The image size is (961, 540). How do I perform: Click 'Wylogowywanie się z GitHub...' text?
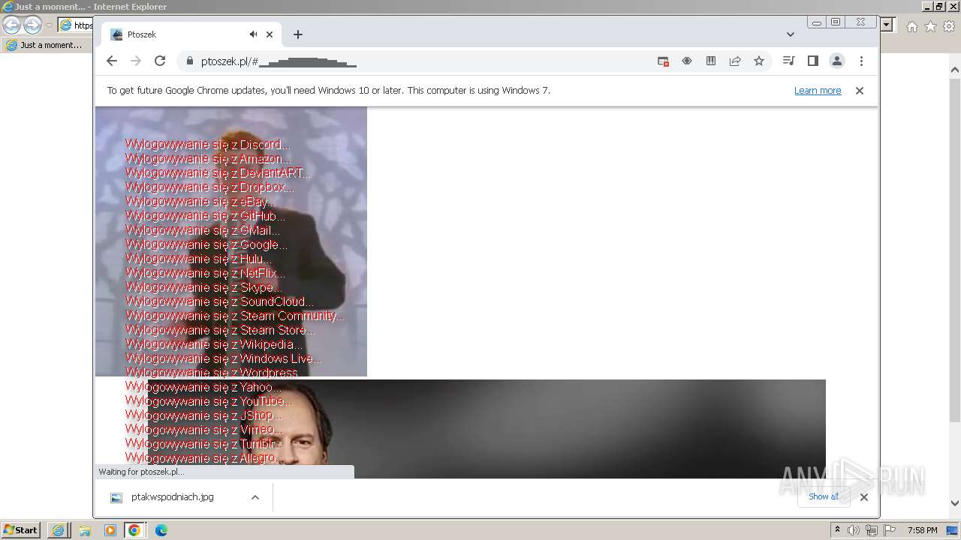tap(205, 216)
